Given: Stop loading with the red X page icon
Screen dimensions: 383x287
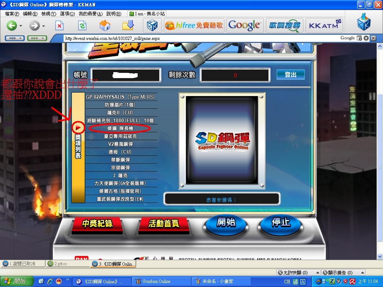Looking at the screenshot, I should click(x=59, y=25).
